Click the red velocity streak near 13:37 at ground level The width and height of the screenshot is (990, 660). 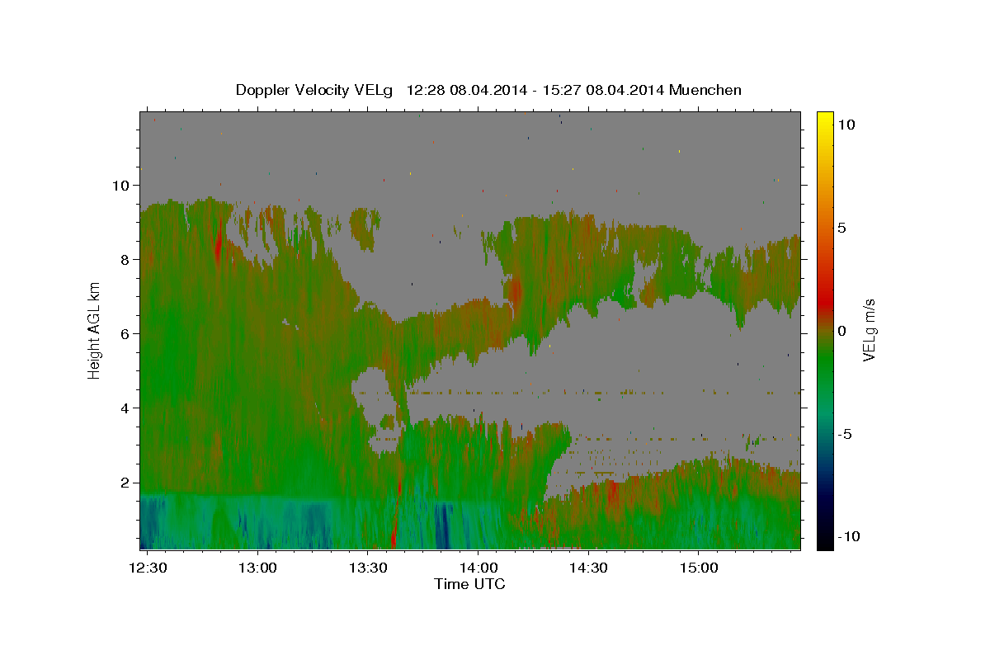394,532
